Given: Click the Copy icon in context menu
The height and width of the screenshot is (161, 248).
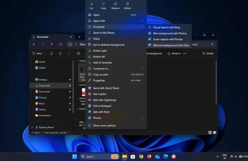Looking at the screenshot, I should 104,4.
